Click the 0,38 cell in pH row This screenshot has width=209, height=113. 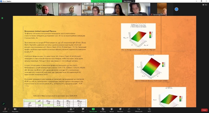coord(58,103)
